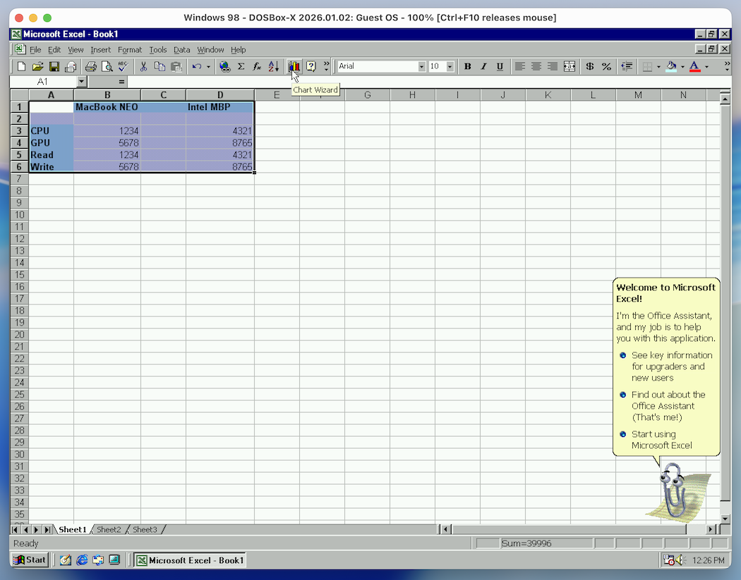Screen dimensions: 741x580
Task: Undo last action with Undo arrow
Action: tap(197, 66)
